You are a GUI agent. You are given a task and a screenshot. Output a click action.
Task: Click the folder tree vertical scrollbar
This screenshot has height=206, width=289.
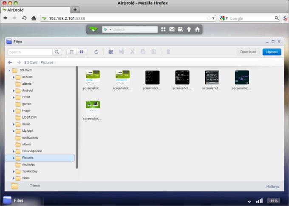[x=77, y=117]
